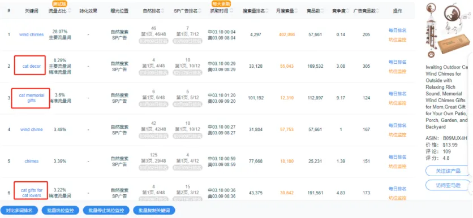Sort by the 流量占比 column arrows
The image size is (473, 218).
click(70, 11)
